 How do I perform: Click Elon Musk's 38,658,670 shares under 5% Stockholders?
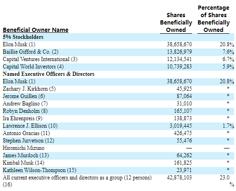[x=179, y=44]
